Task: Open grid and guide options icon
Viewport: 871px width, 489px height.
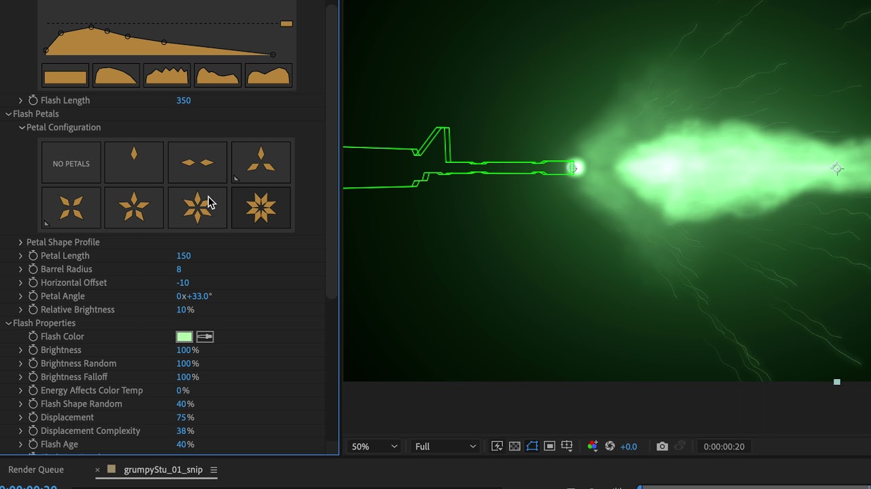Action: pos(567,446)
